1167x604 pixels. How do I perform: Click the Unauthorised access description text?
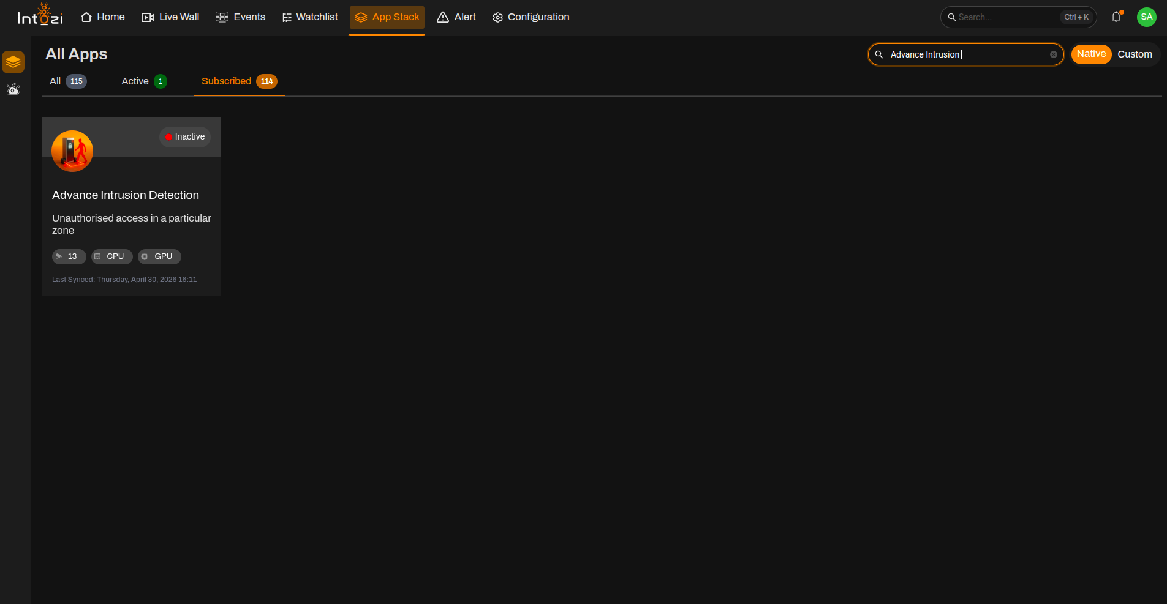131,224
